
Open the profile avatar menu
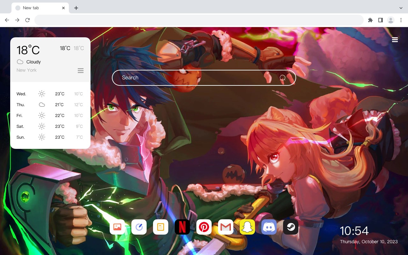click(391, 20)
